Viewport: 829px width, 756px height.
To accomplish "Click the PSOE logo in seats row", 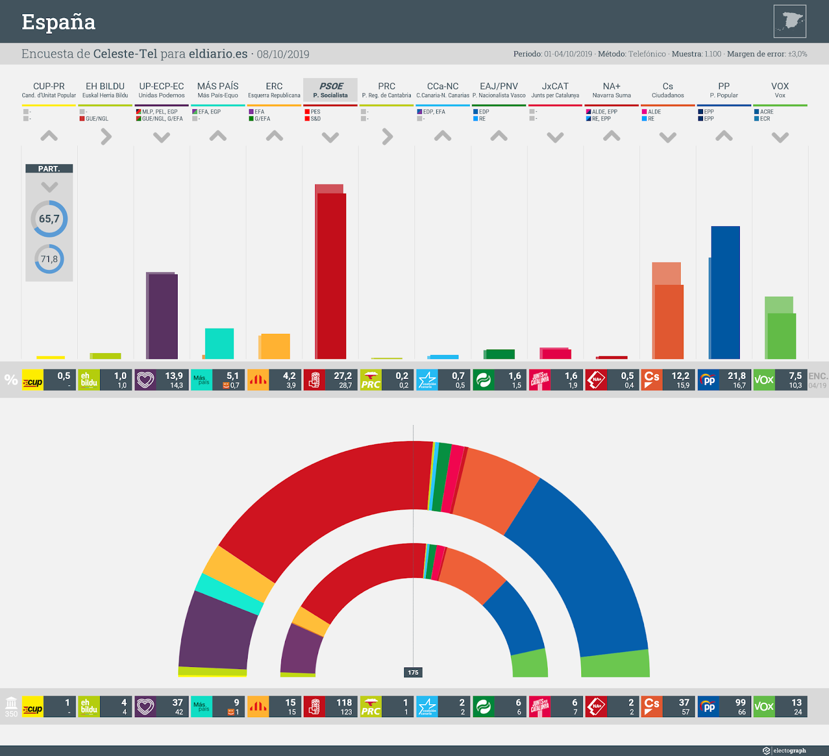I will coord(314,707).
